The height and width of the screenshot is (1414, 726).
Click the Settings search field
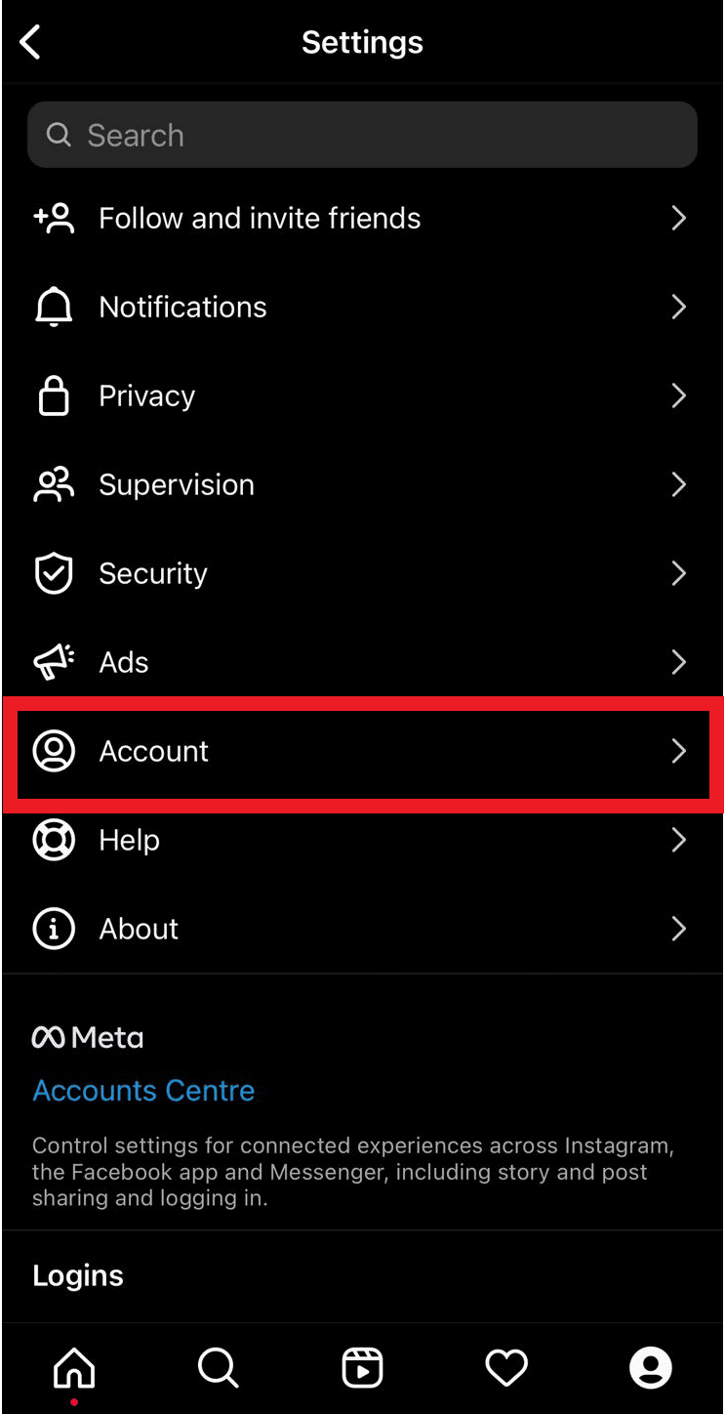(362, 135)
